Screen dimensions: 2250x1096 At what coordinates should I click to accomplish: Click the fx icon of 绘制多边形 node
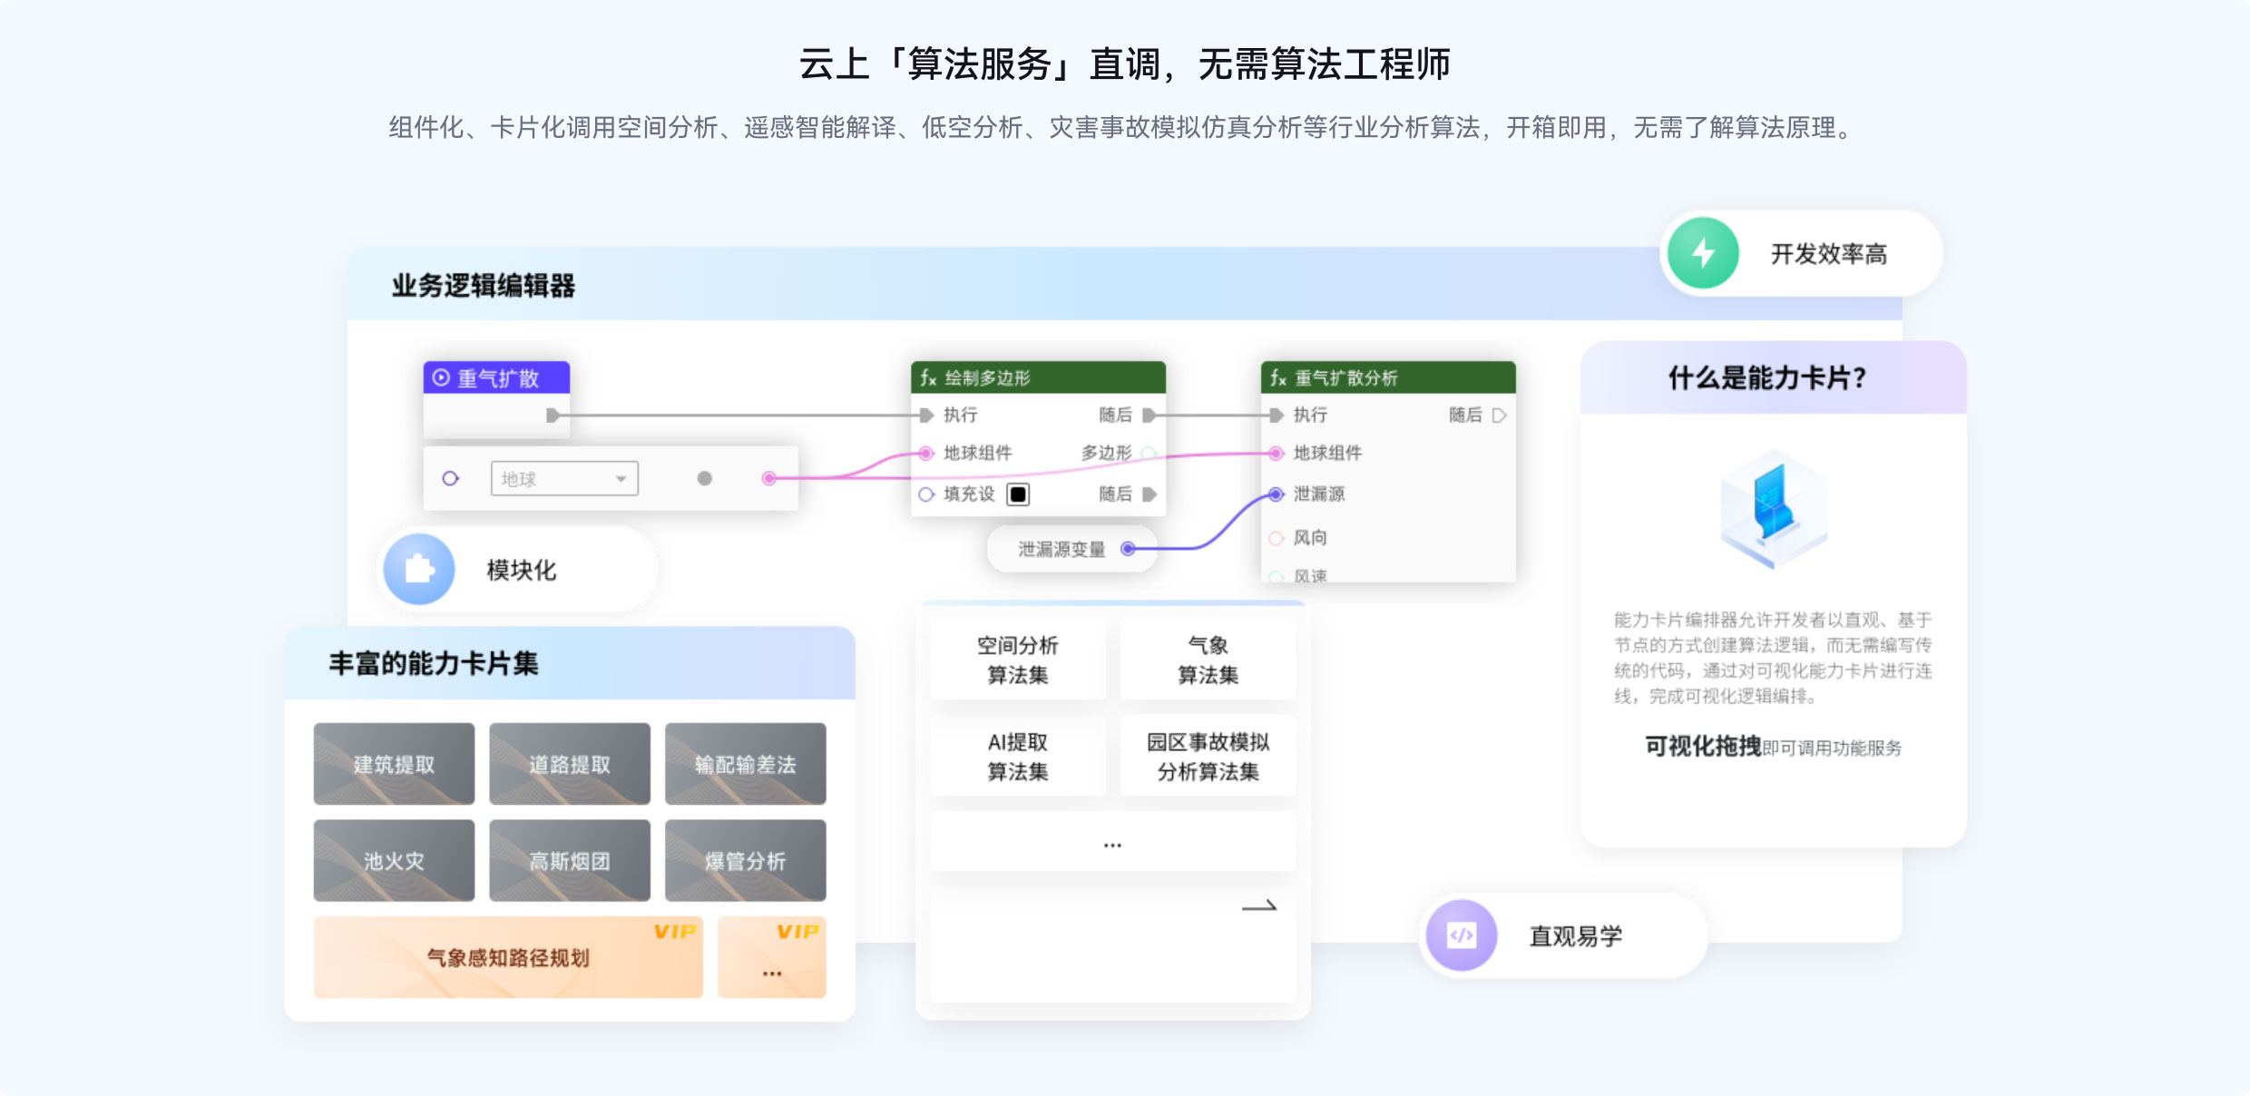pos(927,377)
